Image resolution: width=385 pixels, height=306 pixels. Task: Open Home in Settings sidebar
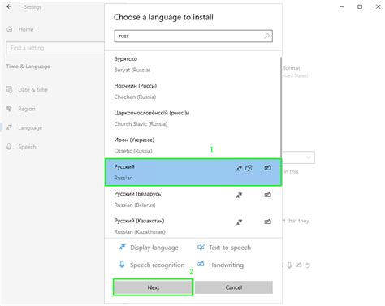pyautogui.click(x=19, y=29)
